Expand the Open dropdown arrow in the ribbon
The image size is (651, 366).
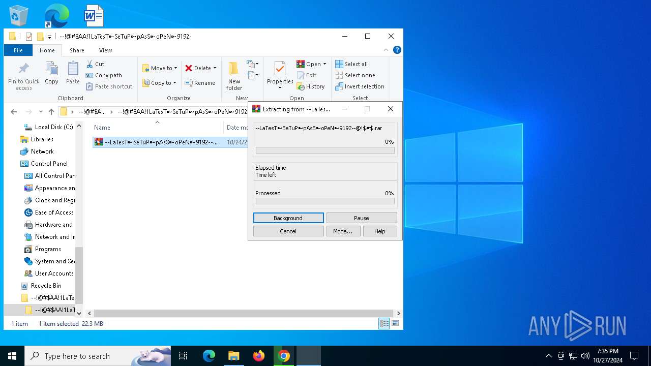point(324,64)
